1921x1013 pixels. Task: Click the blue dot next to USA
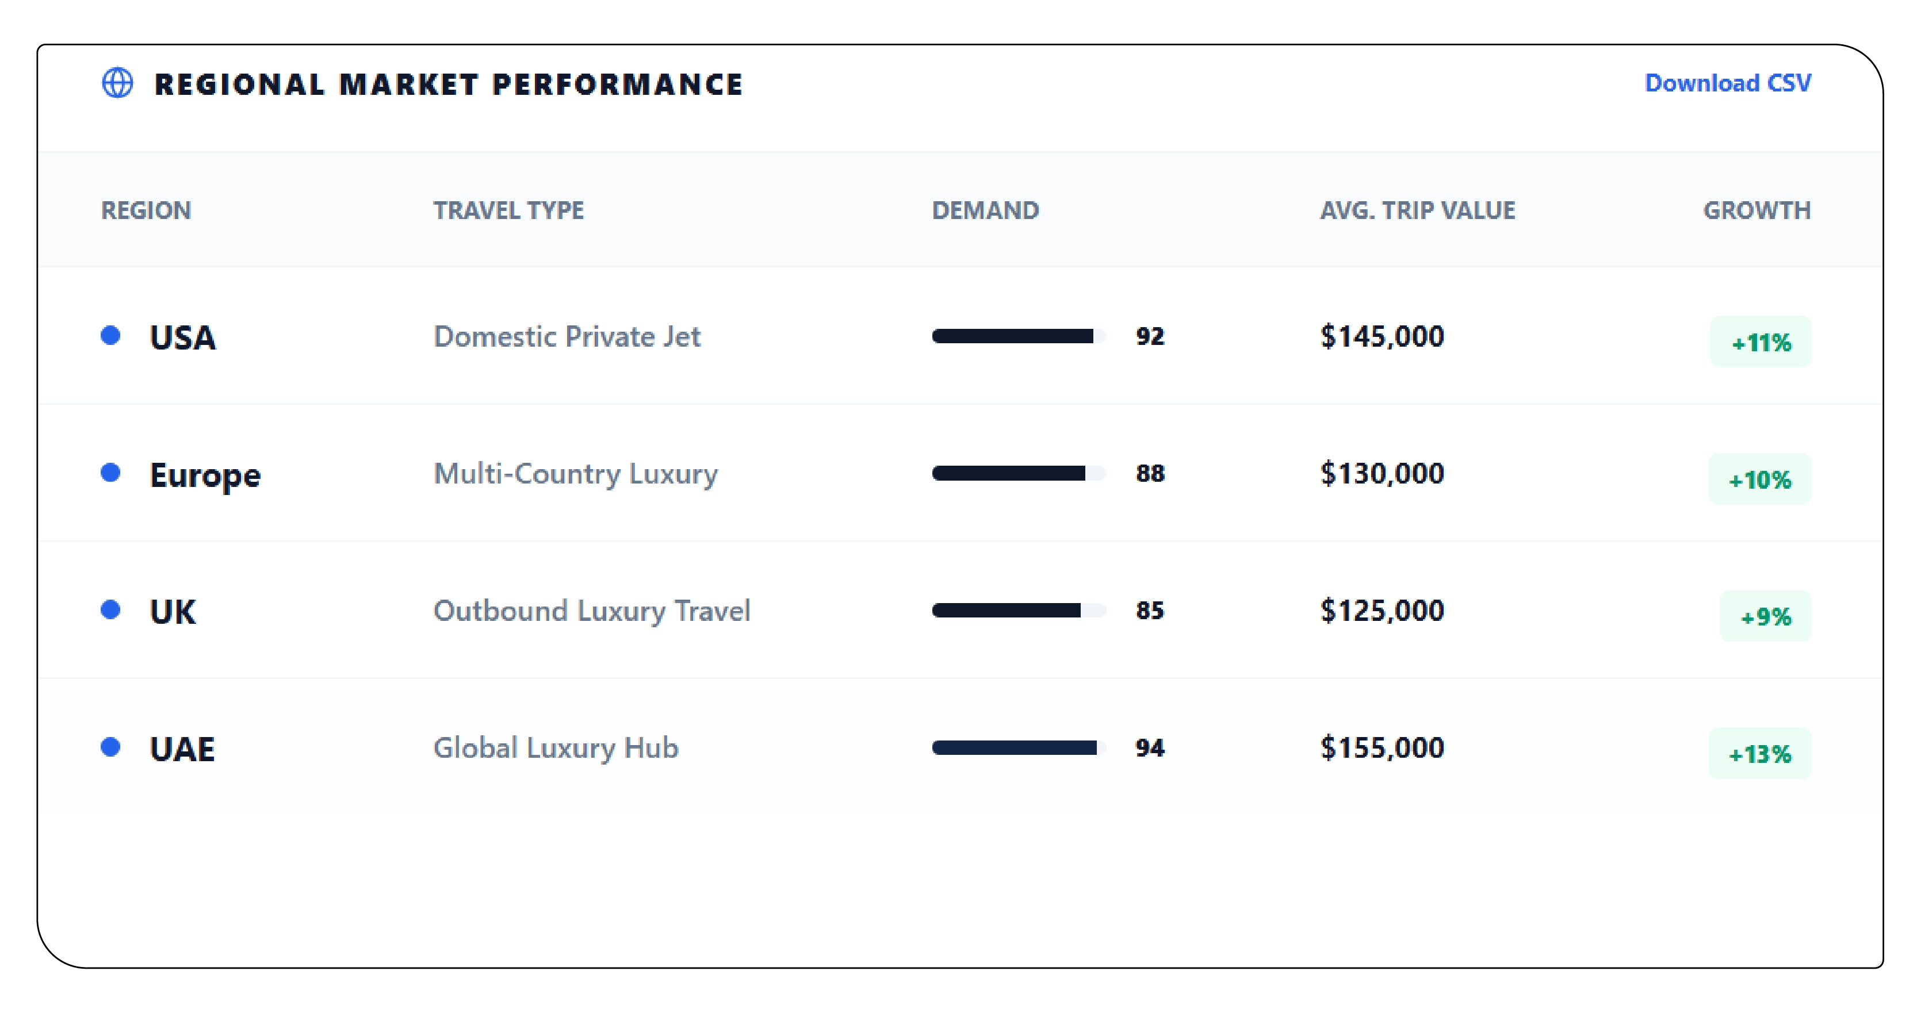(110, 335)
